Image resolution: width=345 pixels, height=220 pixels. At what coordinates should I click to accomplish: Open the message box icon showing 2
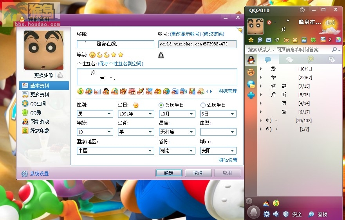pyautogui.click(x=323, y=40)
